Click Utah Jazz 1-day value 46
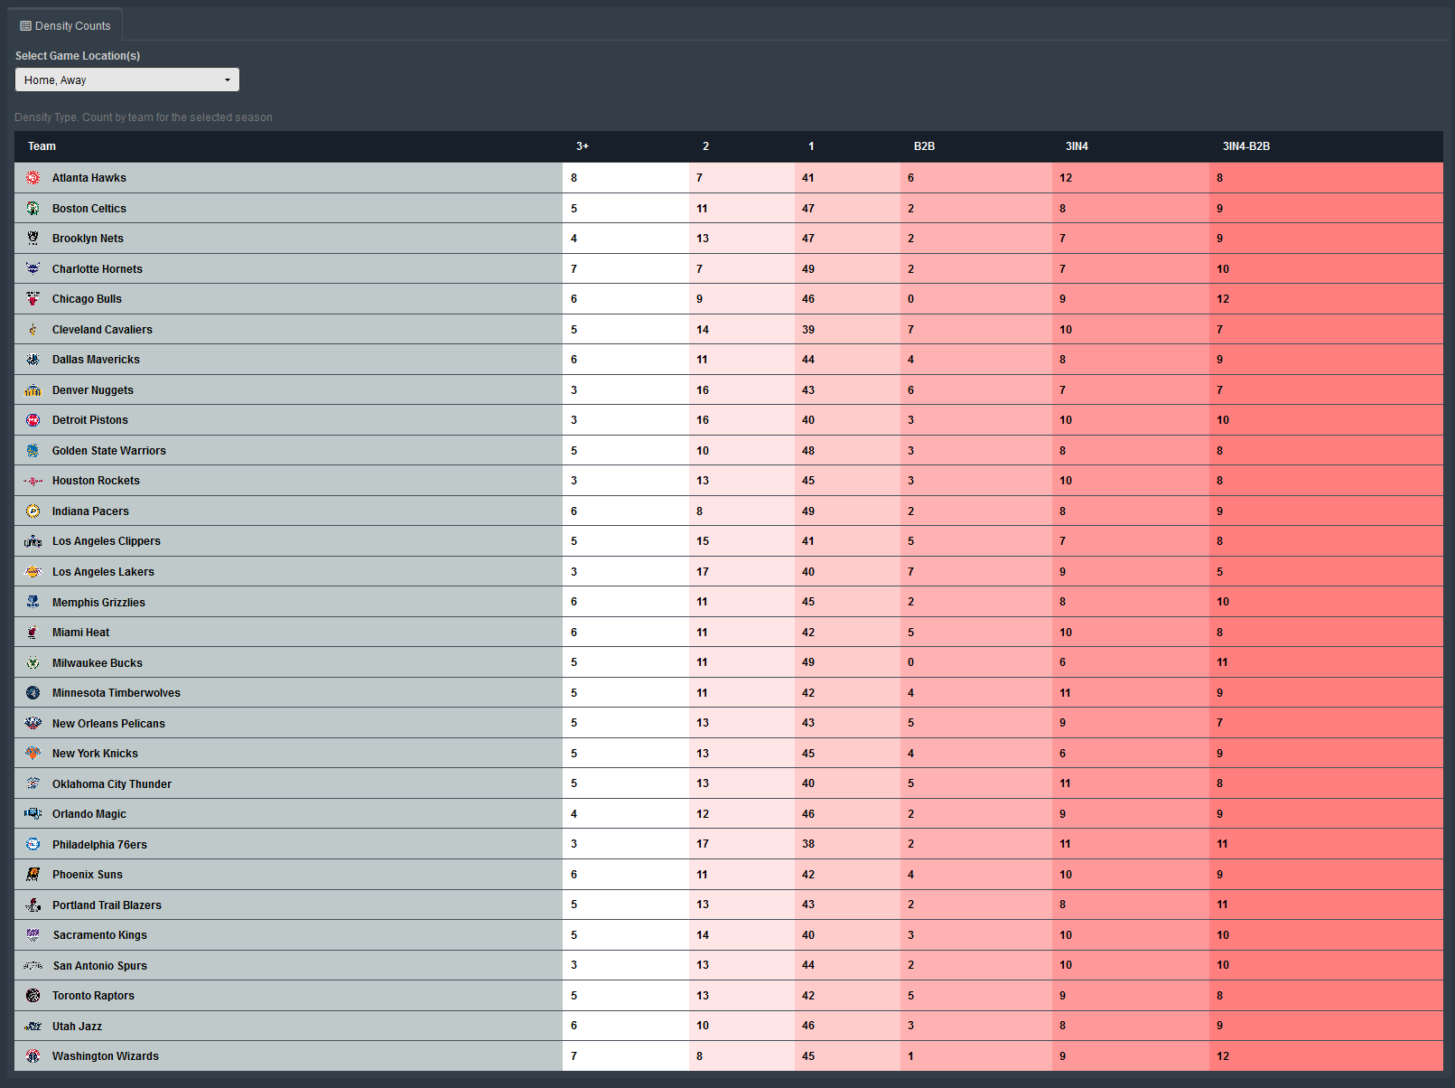This screenshot has height=1088, width=1455. [x=808, y=1026]
